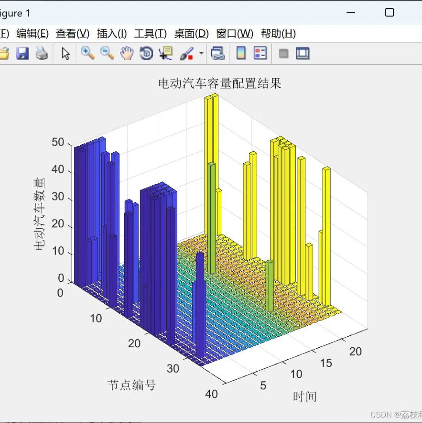The height and width of the screenshot is (423, 422).
Task: Insert a legend via toolbar icon
Action: 260,53
